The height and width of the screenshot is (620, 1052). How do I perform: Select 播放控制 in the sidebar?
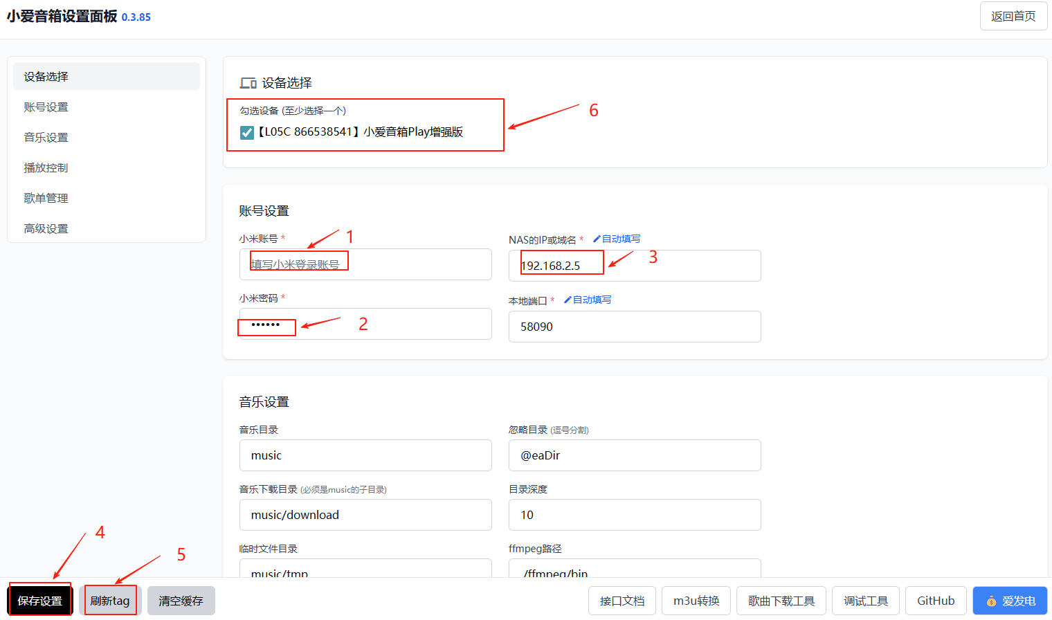(107, 167)
